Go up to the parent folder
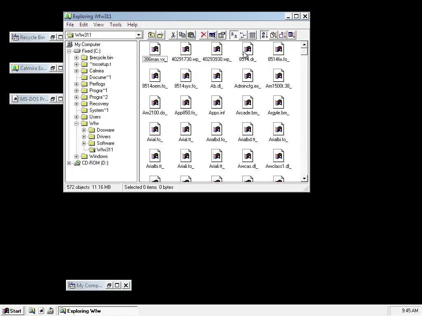 152,35
